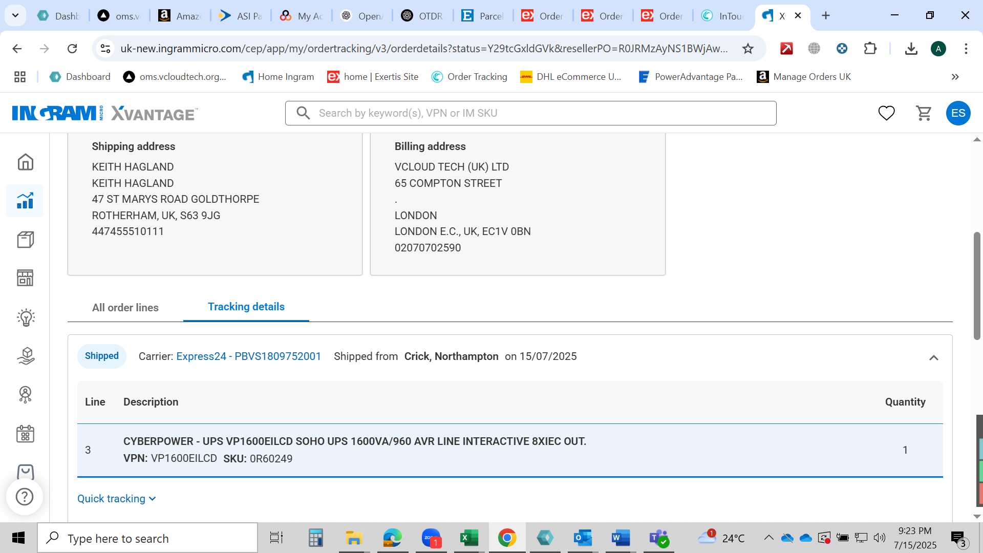Open the shopping cart icon

[x=924, y=113]
